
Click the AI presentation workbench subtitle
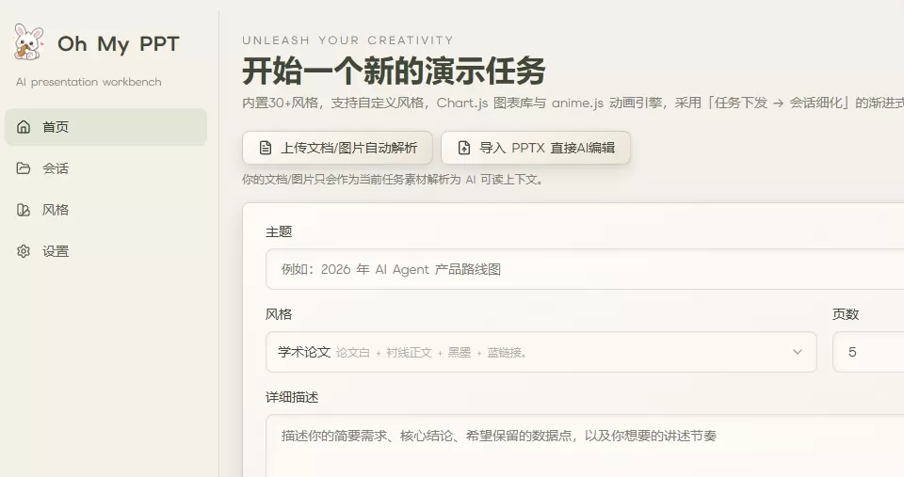click(x=89, y=82)
